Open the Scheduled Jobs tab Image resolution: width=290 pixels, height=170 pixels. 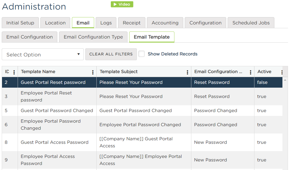coord(251,23)
